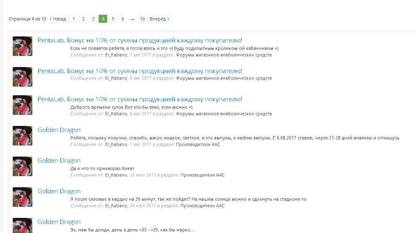The width and height of the screenshot is (415, 233).
Task: Jump to last page 10
Action: [x=142, y=19]
